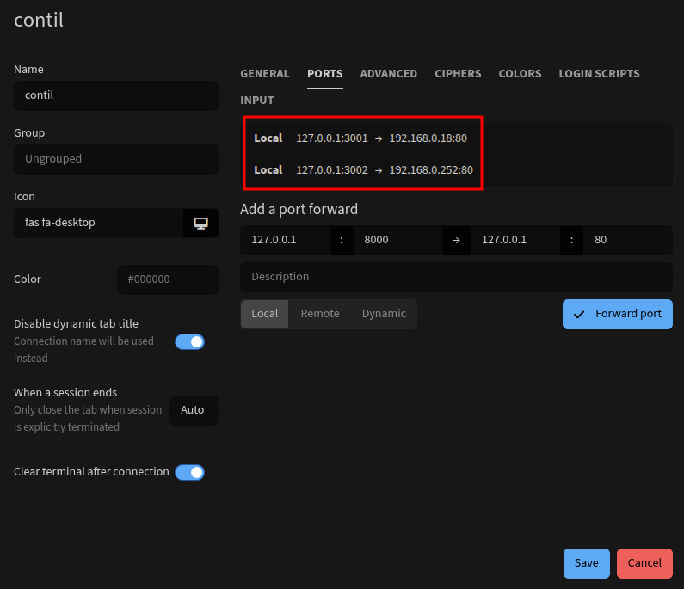Toggle Clear terminal after connection switch
684x589 pixels.
189,472
